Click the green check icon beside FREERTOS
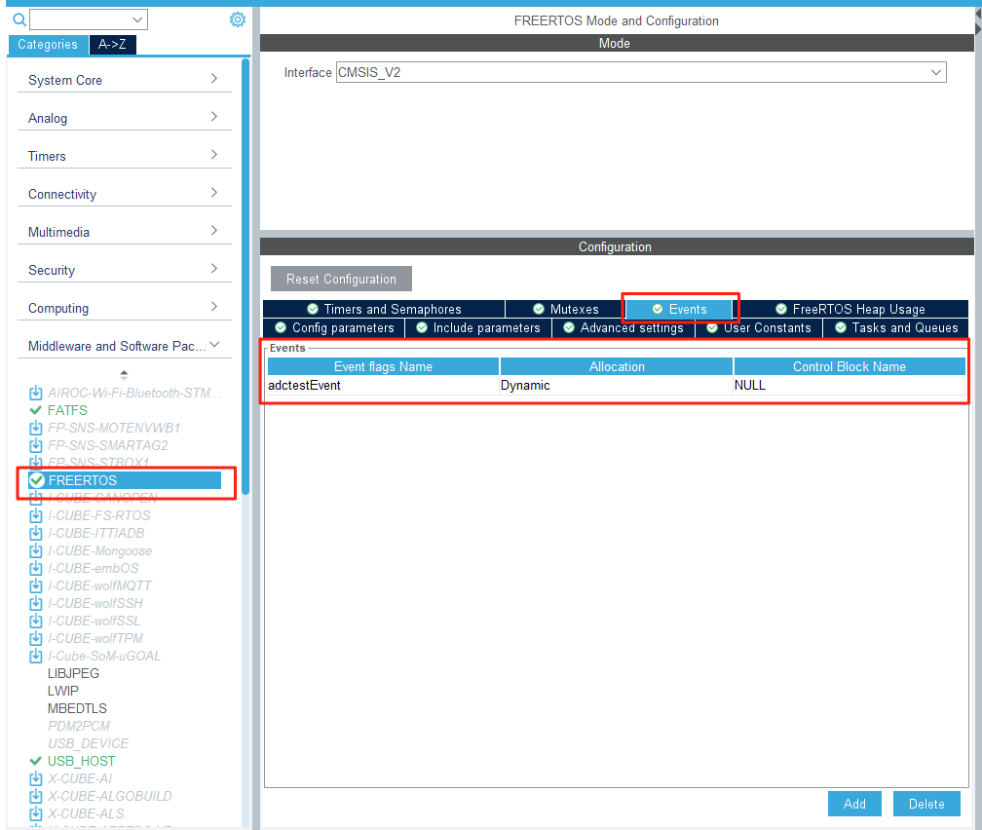Viewport: 982px width, 830px height. 37,480
